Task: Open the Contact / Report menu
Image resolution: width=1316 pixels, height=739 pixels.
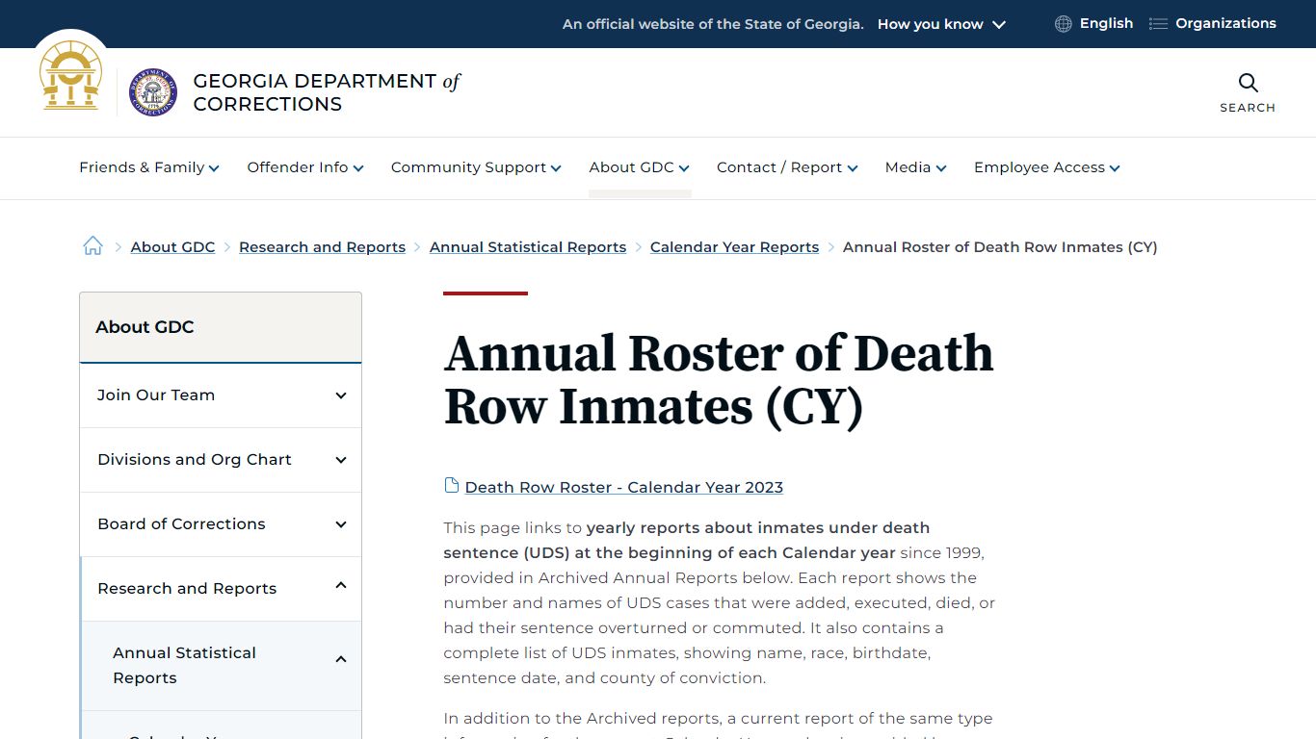Action: pos(787,167)
